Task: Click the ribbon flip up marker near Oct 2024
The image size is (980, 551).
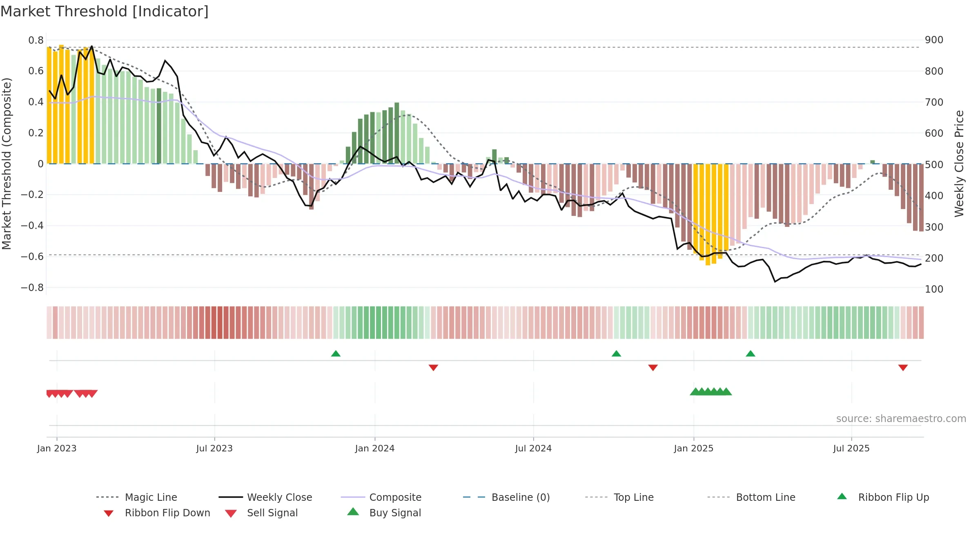Action: (616, 353)
